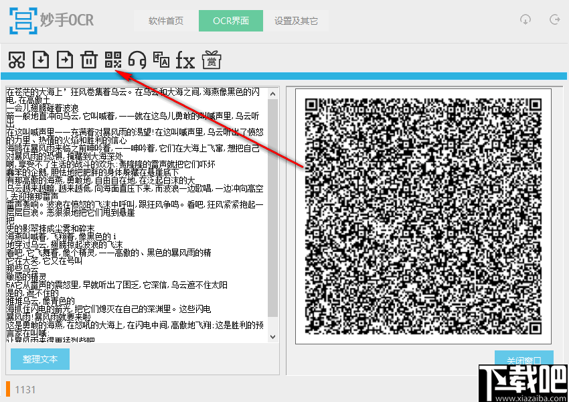Screen dimensions: 569x402
Task: Open the 设置及其它 tab
Action: click(296, 21)
